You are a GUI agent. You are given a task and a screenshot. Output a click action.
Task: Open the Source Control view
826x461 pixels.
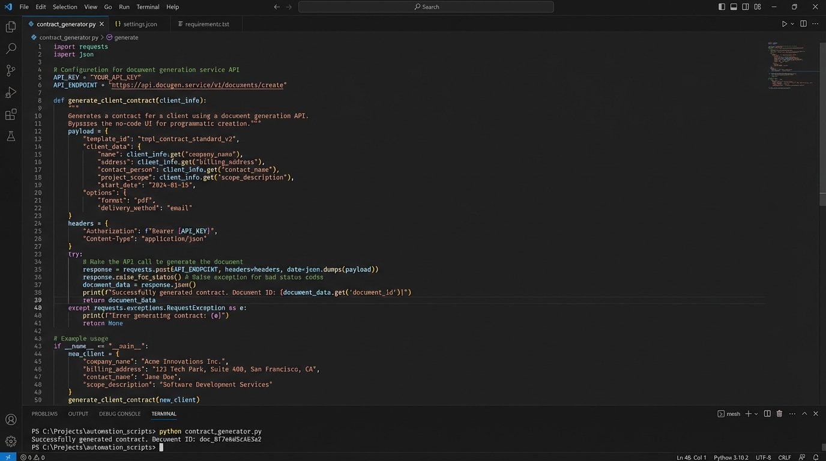coord(11,70)
